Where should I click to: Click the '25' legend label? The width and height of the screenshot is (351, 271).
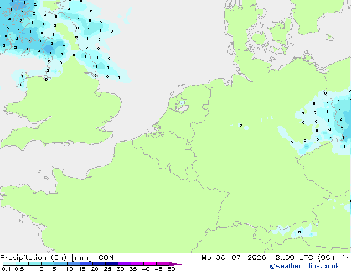point(107,269)
